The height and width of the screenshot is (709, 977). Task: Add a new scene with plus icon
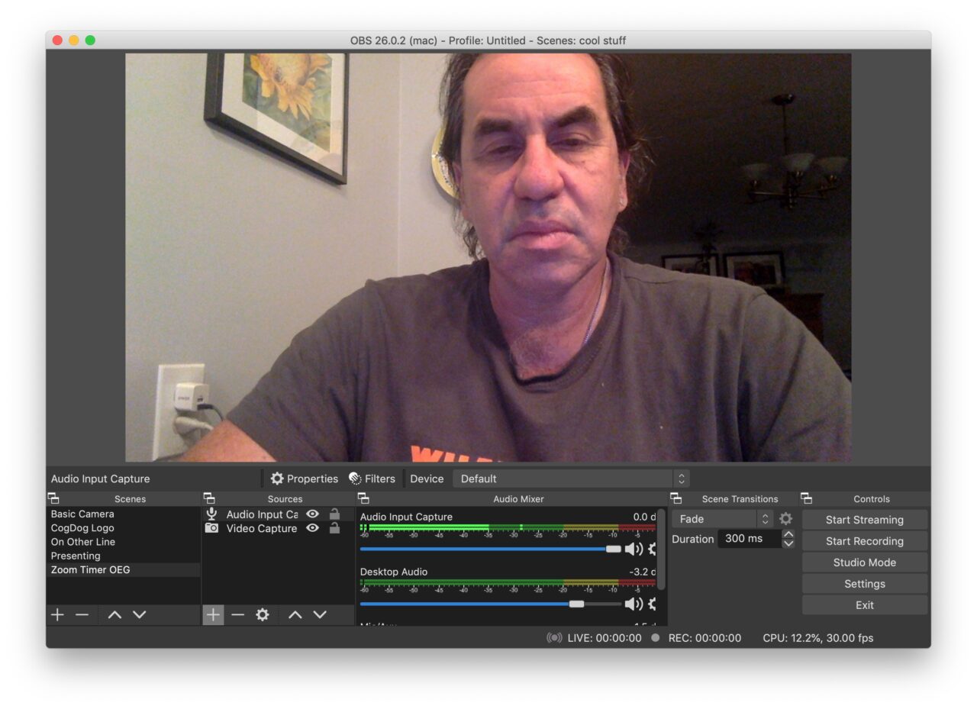pyautogui.click(x=57, y=614)
